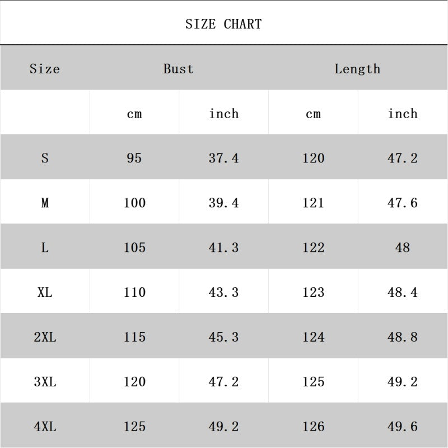
Task: Click bust inch value 45.3 for 2XL
Action: pos(223,337)
